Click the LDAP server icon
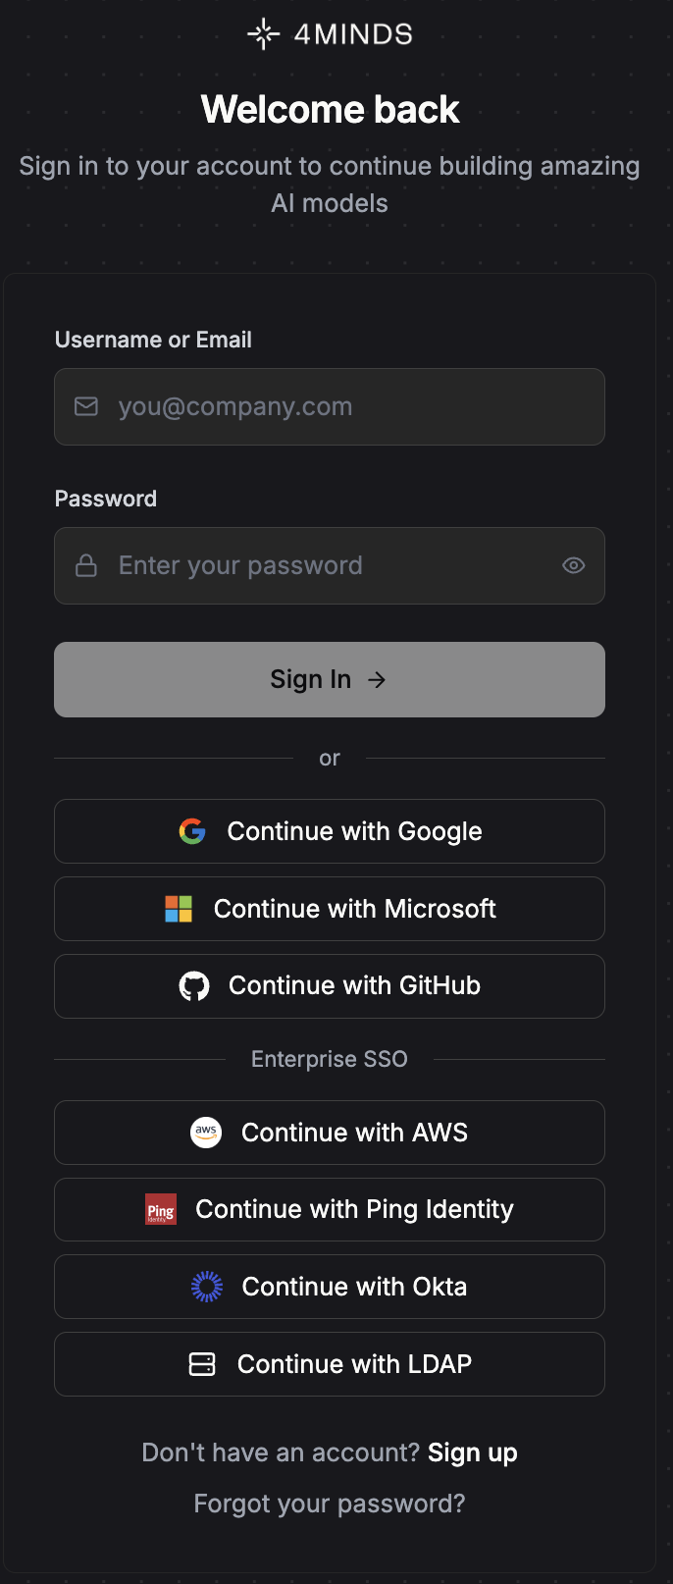 pyautogui.click(x=203, y=1364)
